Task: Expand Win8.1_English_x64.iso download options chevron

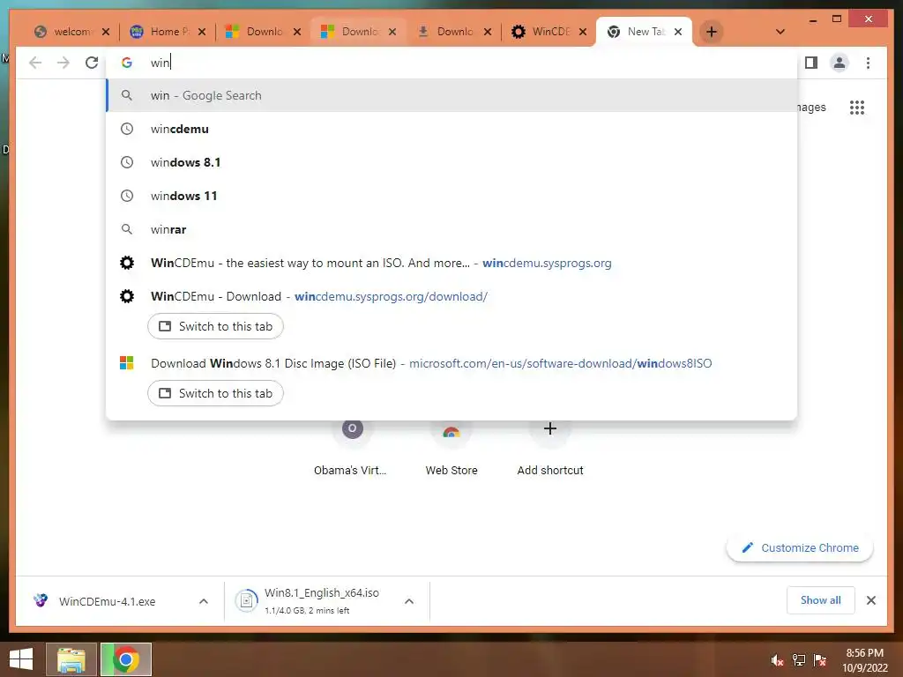Action: (409, 601)
